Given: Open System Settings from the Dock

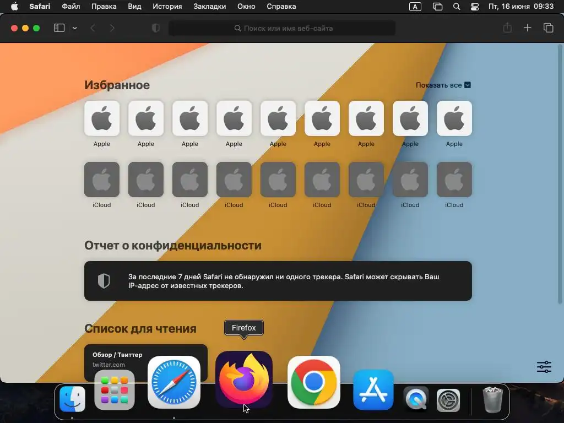Looking at the screenshot, I should click(448, 400).
